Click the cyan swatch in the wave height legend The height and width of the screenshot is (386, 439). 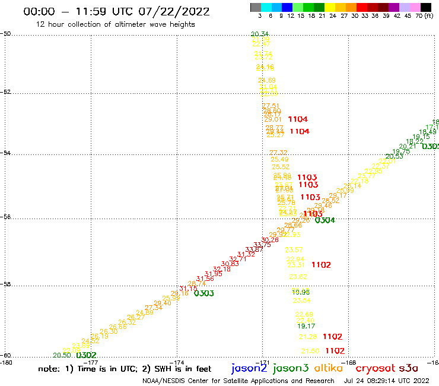point(266,7)
